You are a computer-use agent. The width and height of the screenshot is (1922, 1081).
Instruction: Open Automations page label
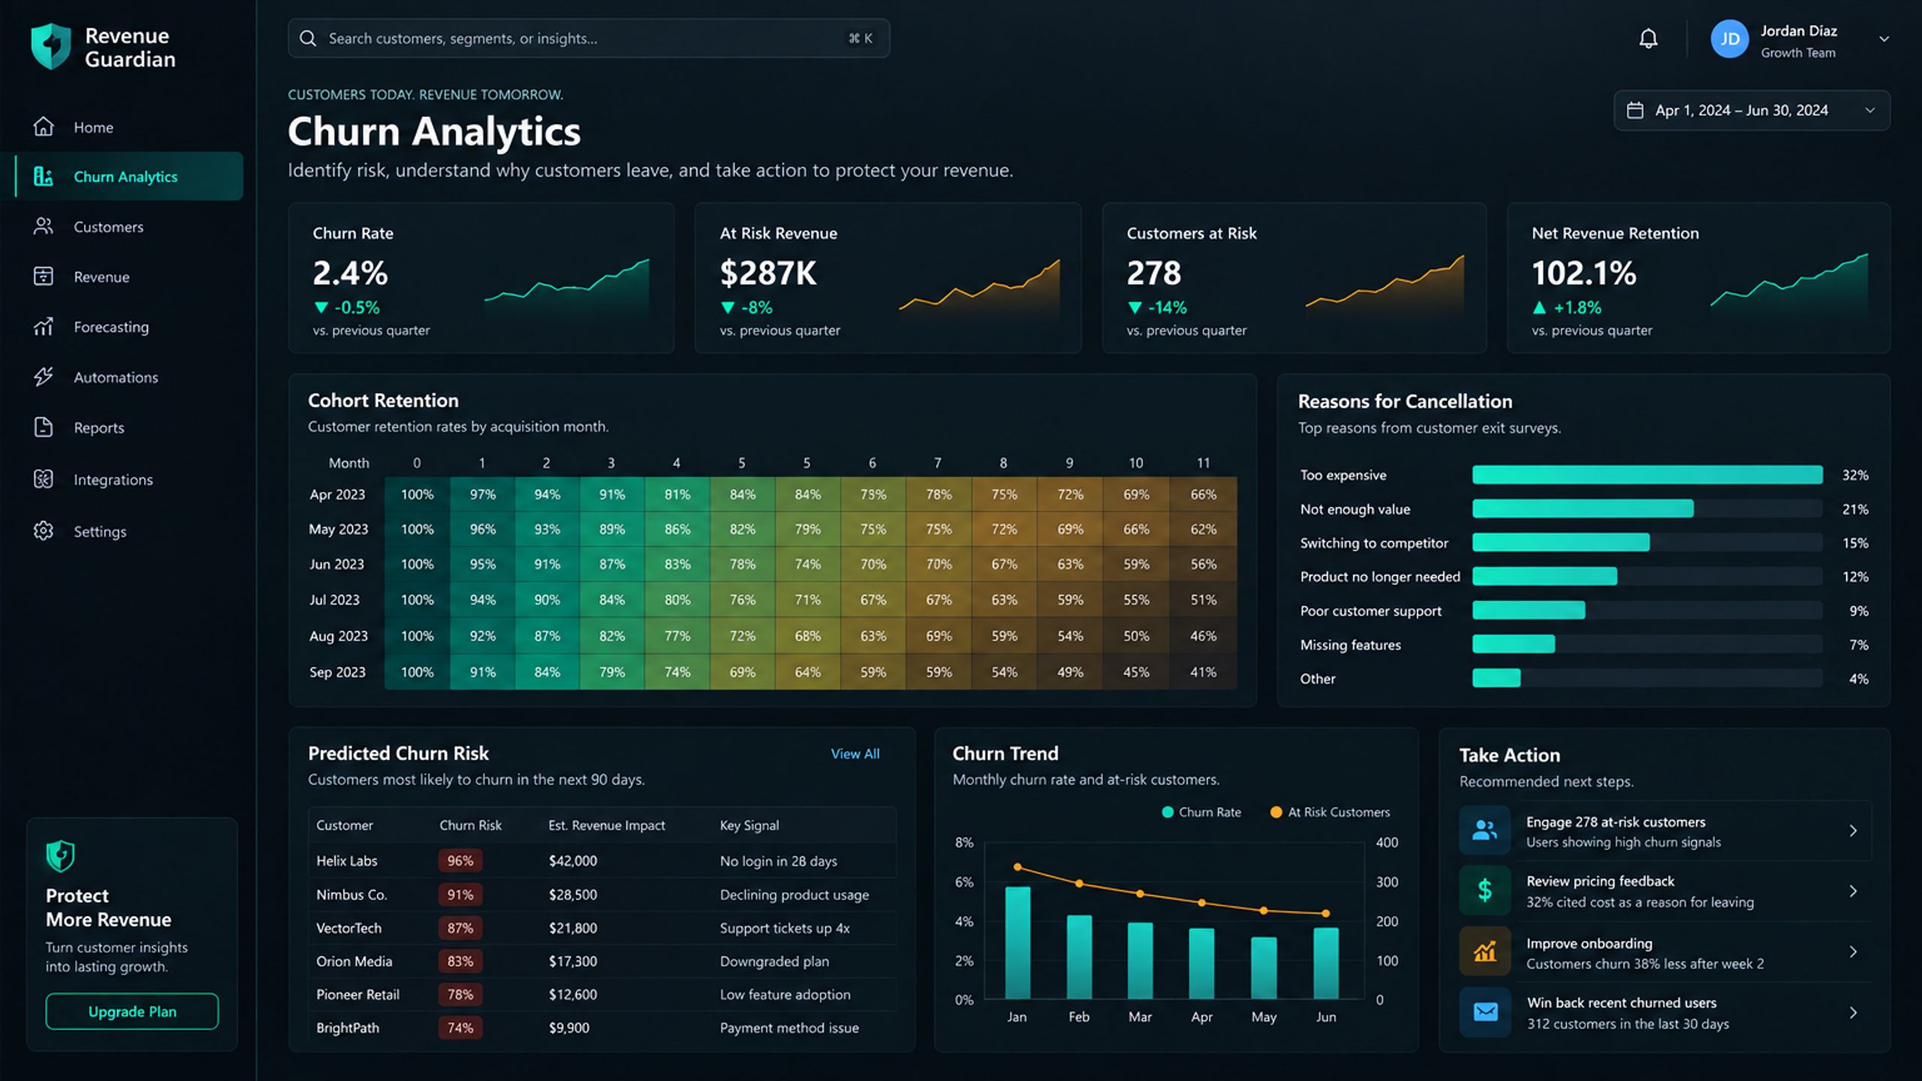[116, 377]
